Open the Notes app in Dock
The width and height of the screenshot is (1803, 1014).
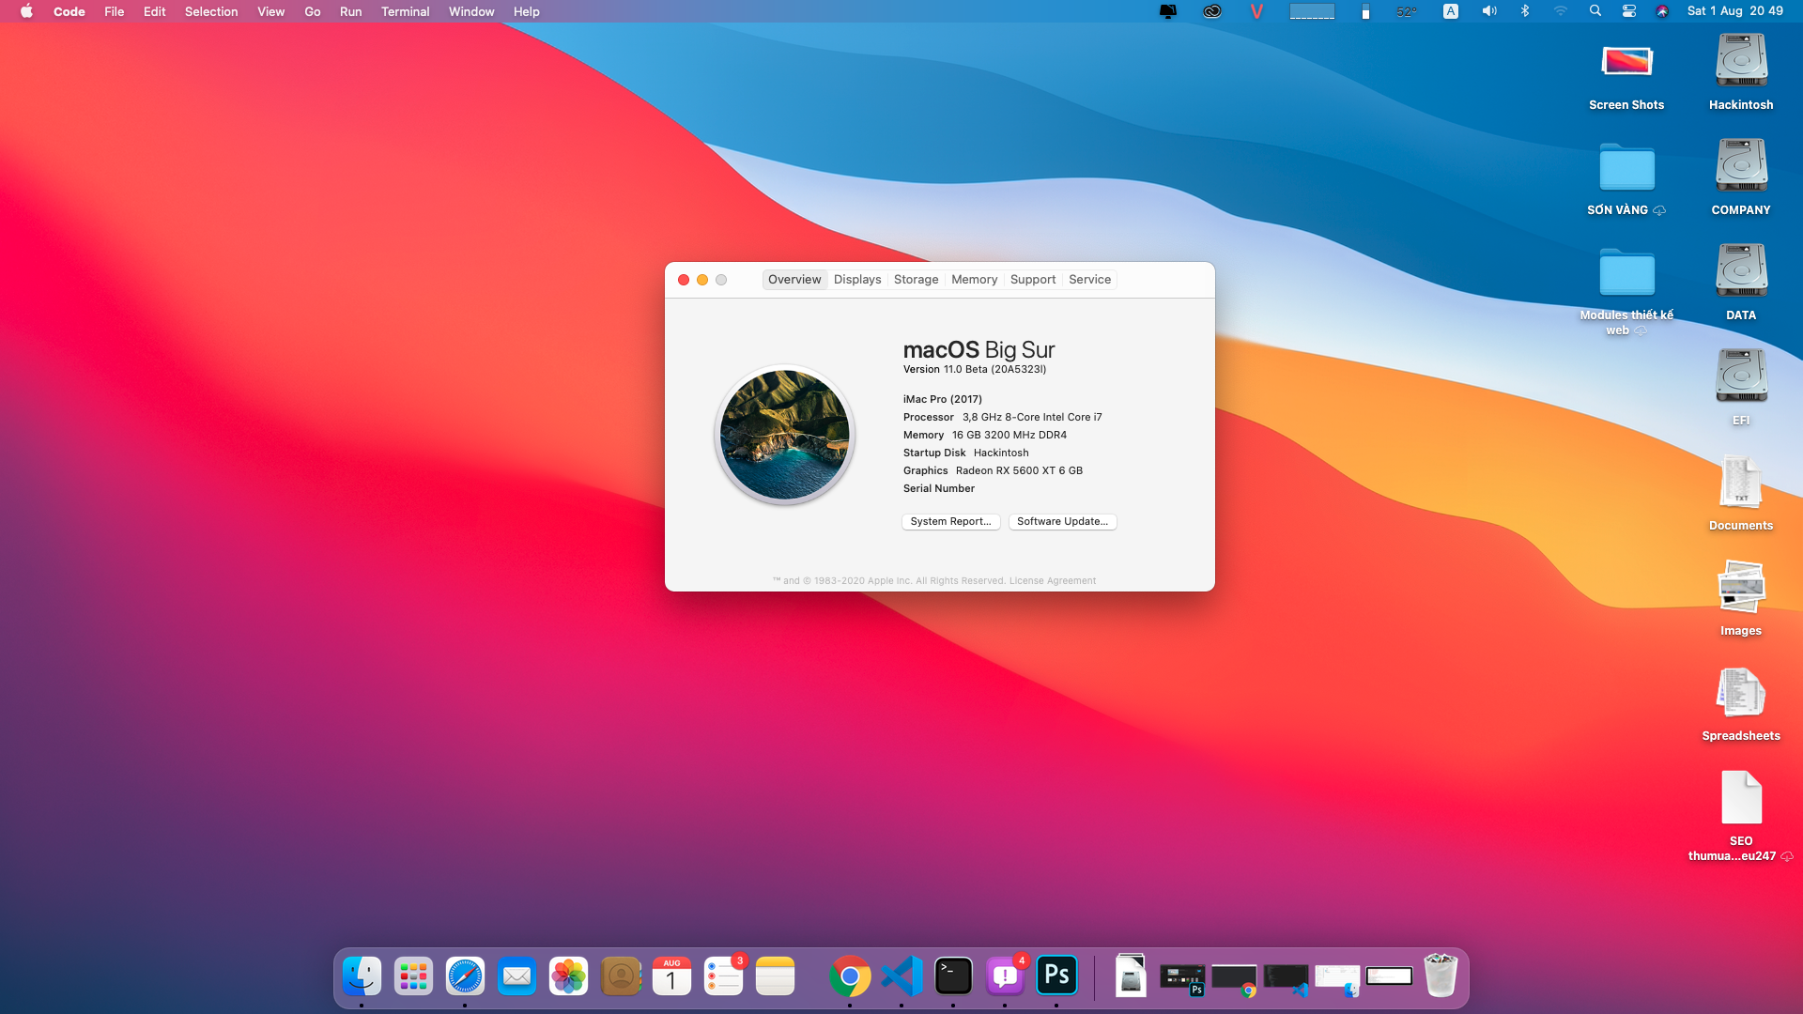coord(775,976)
